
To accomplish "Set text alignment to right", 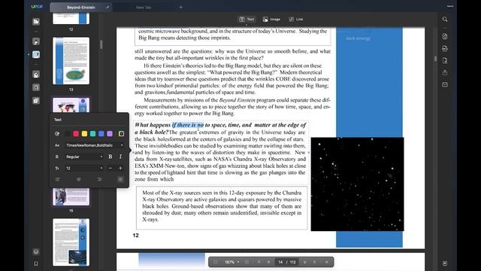I will point(99,179).
